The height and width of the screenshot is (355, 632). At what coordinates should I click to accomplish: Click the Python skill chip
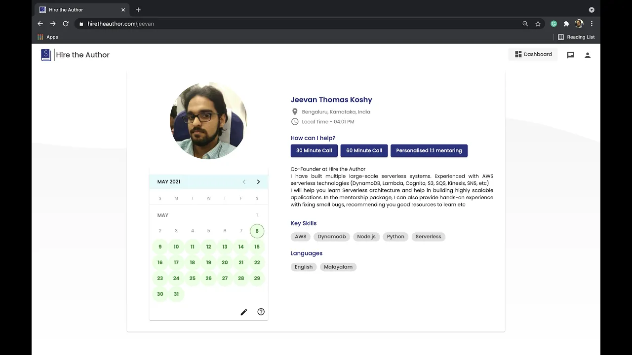coord(395,237)
